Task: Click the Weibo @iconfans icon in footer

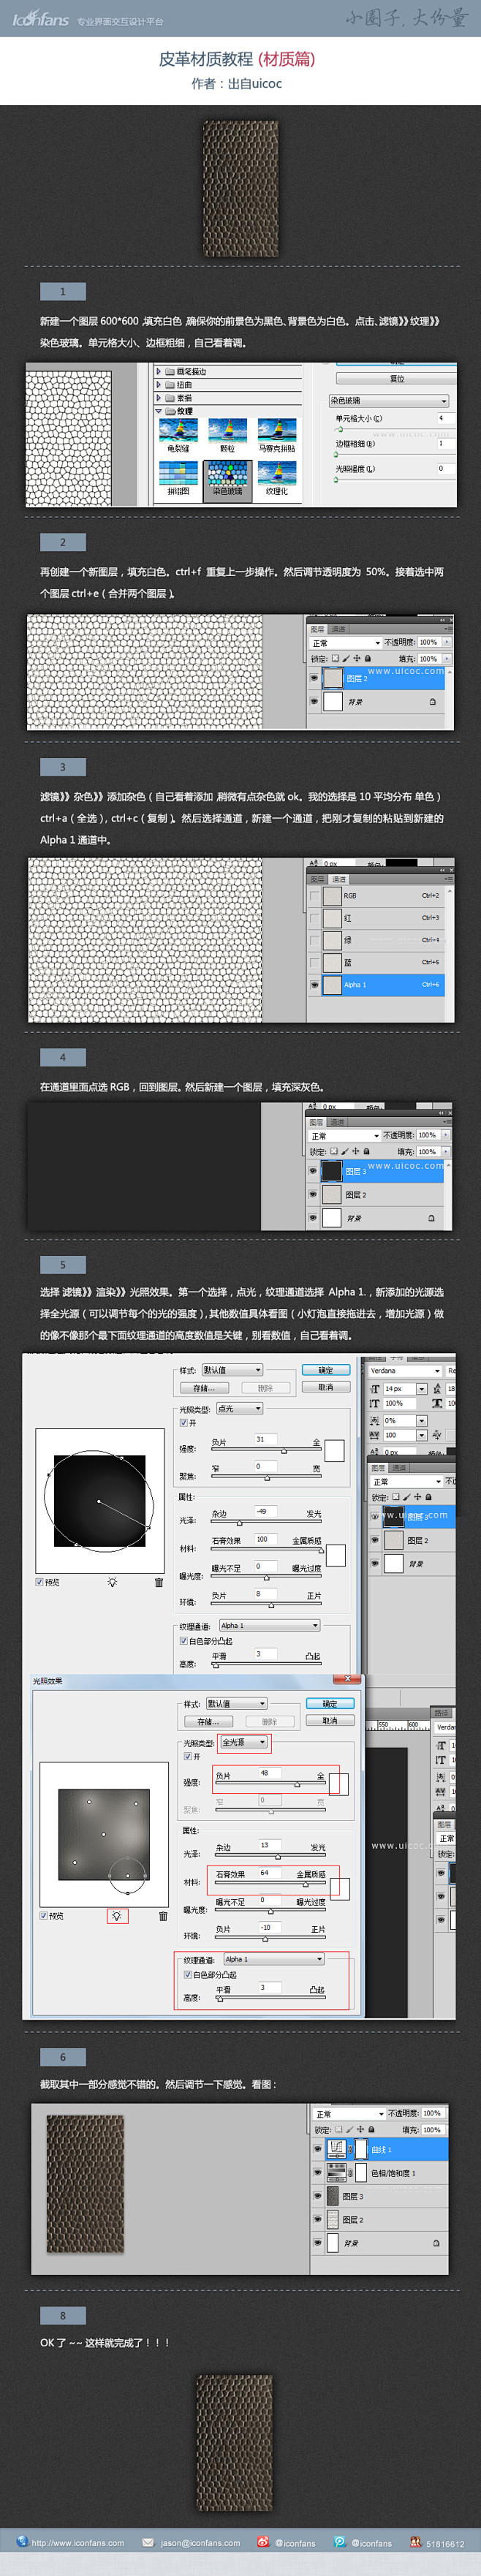Action: pyautogui.click(x=263, y=2542)
